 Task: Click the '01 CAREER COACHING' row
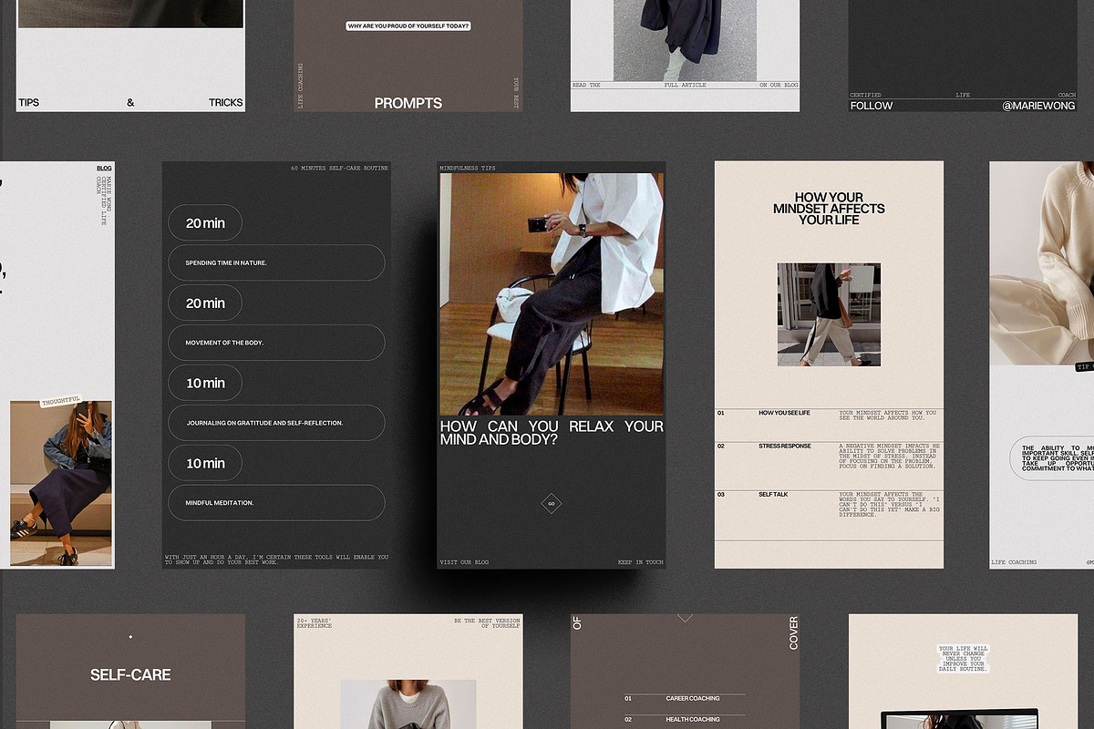tap(685, 699)
